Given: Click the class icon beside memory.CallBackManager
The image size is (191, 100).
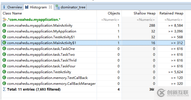Looking at the screenshot, I should click(x=4, y=83).
